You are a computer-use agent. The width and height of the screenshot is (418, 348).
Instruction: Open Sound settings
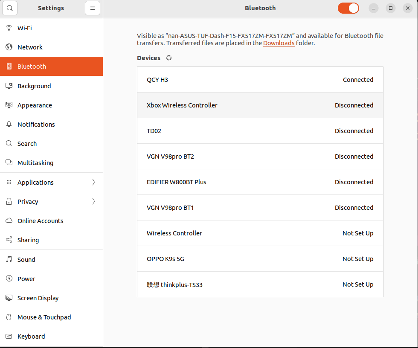click(x=52, y=259)
